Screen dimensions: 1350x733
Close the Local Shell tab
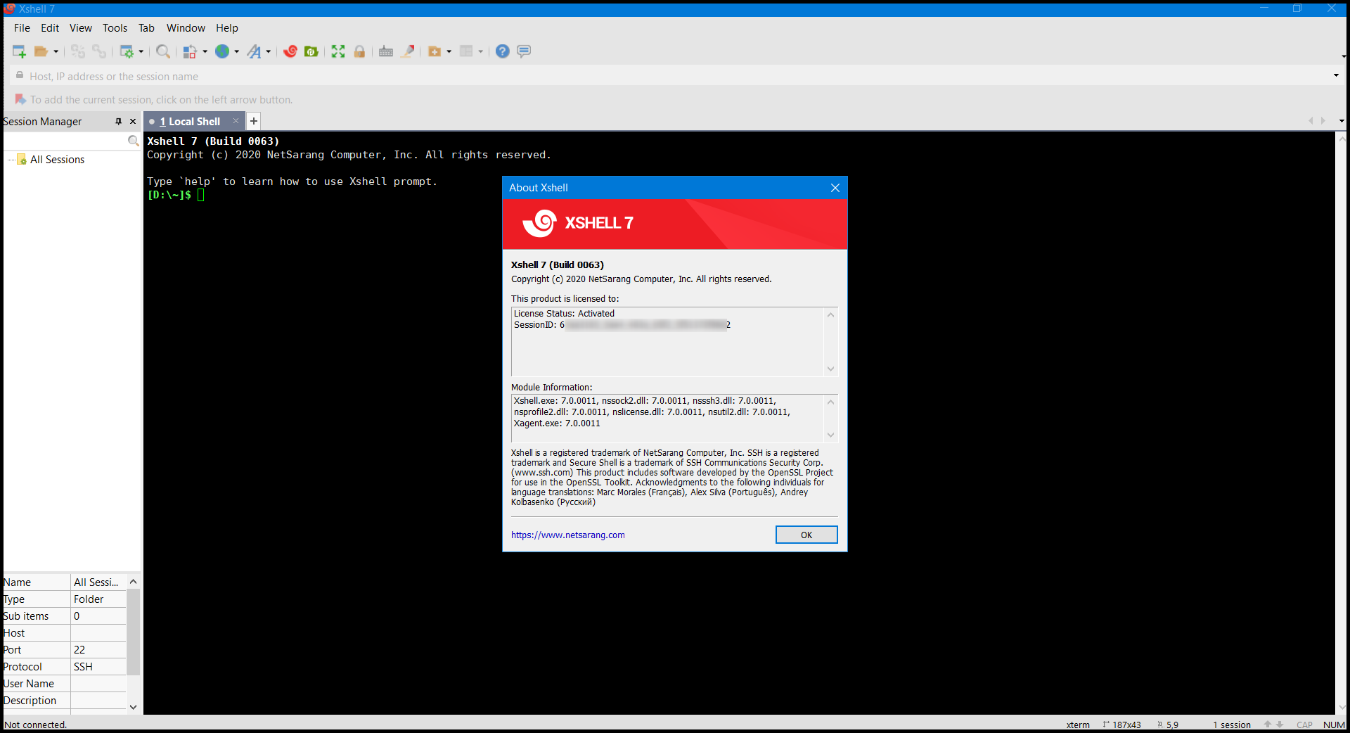coord(236,121)
